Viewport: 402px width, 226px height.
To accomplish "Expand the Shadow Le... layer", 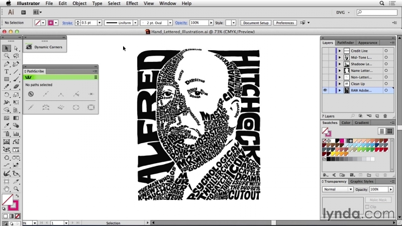I will point(340,64).
